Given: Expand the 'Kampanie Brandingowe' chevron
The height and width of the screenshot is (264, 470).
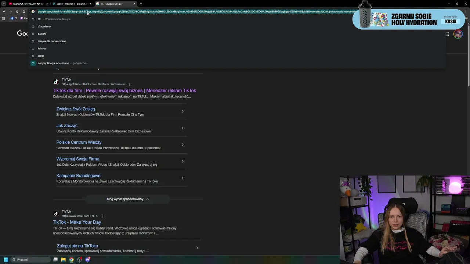Looking at the screenshot, I should click(x=182, y=178).
